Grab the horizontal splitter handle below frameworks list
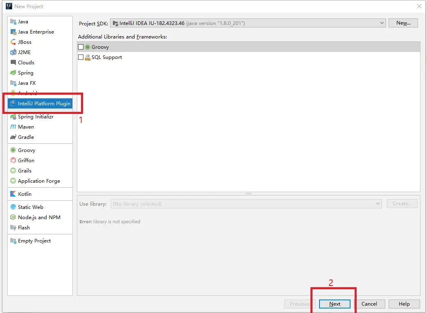This screenshot has height=313, width=427. click(249, 193)
